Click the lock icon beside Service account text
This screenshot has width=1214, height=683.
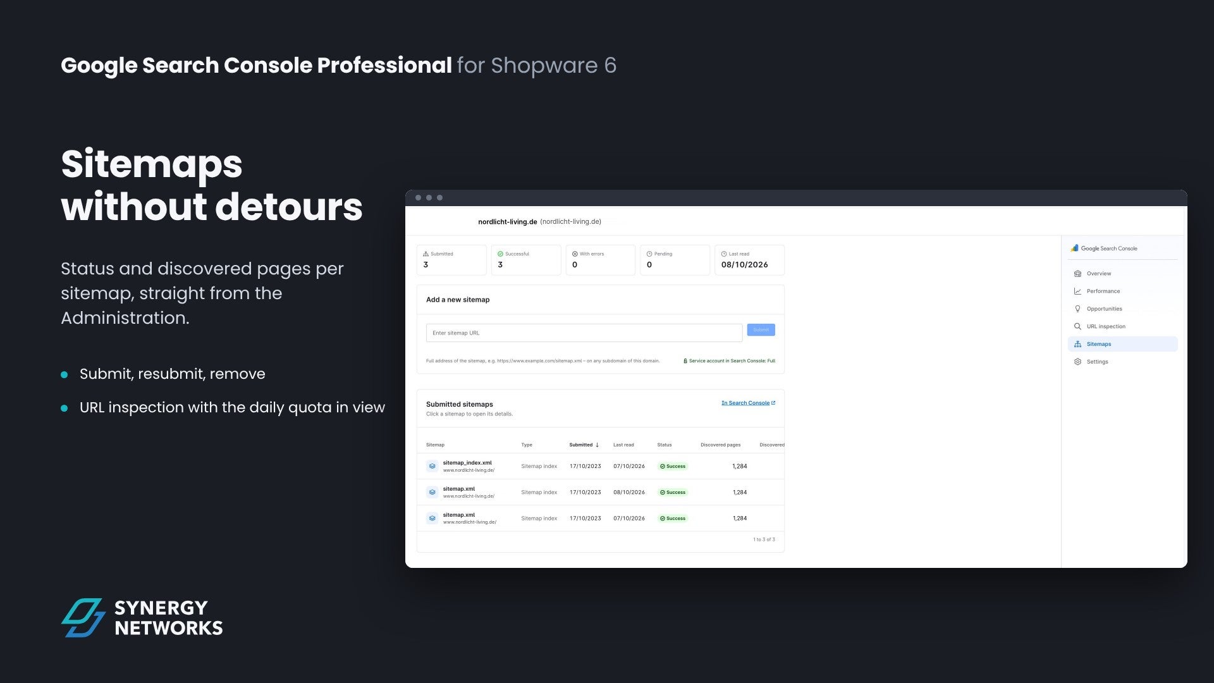(685, 361)
